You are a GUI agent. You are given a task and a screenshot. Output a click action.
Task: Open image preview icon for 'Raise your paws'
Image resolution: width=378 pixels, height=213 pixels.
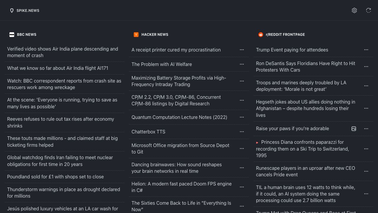pyautogui.click(x=354, y=129)
